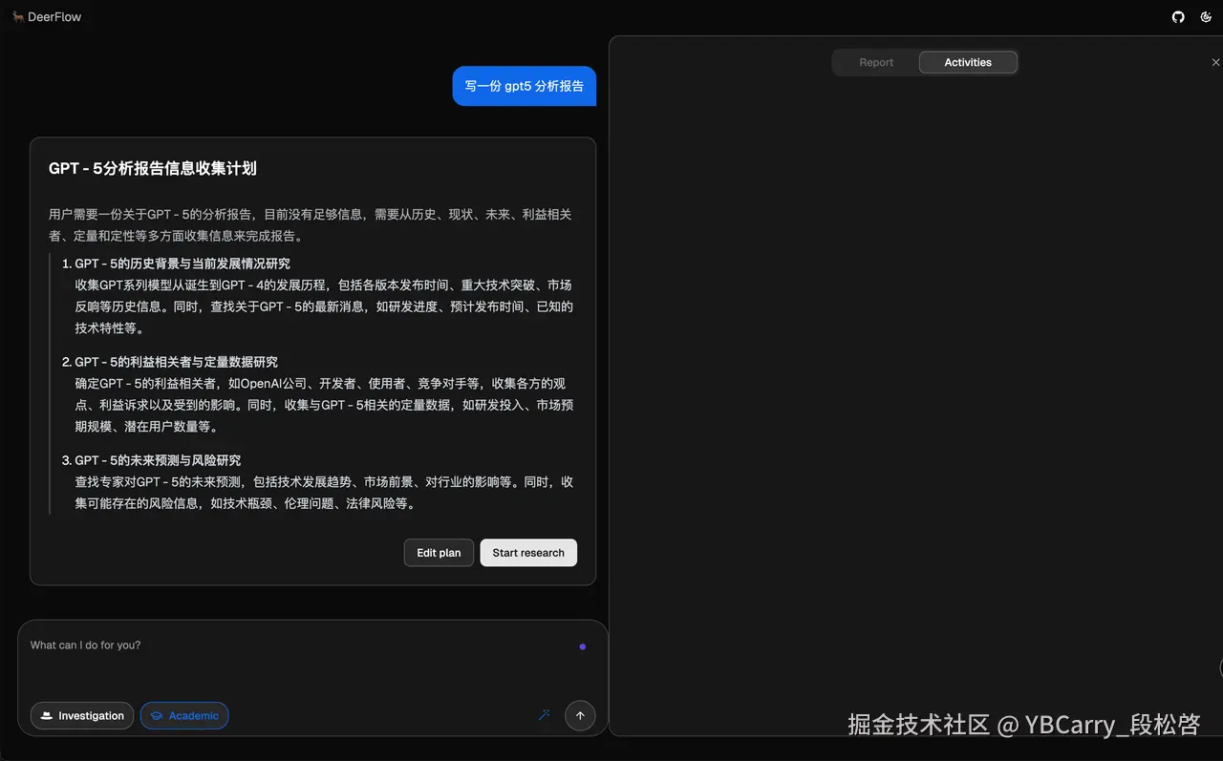Click the Edit plan button
This screenshot has height=761, width=1223.
pos(439,553)
